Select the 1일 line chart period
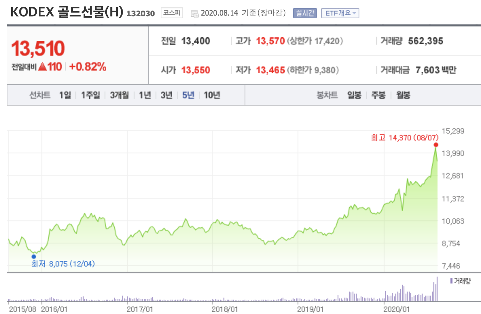The height and width of the screenshot is (314, 481). 65,95
